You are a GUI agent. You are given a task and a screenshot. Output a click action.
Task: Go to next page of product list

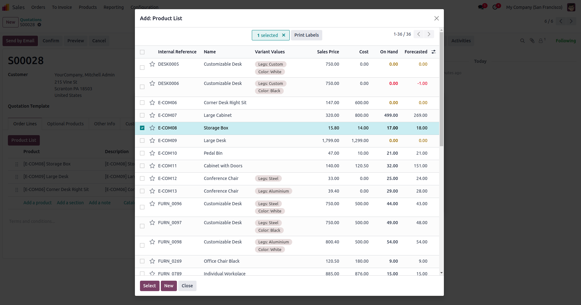click(429, 34)
